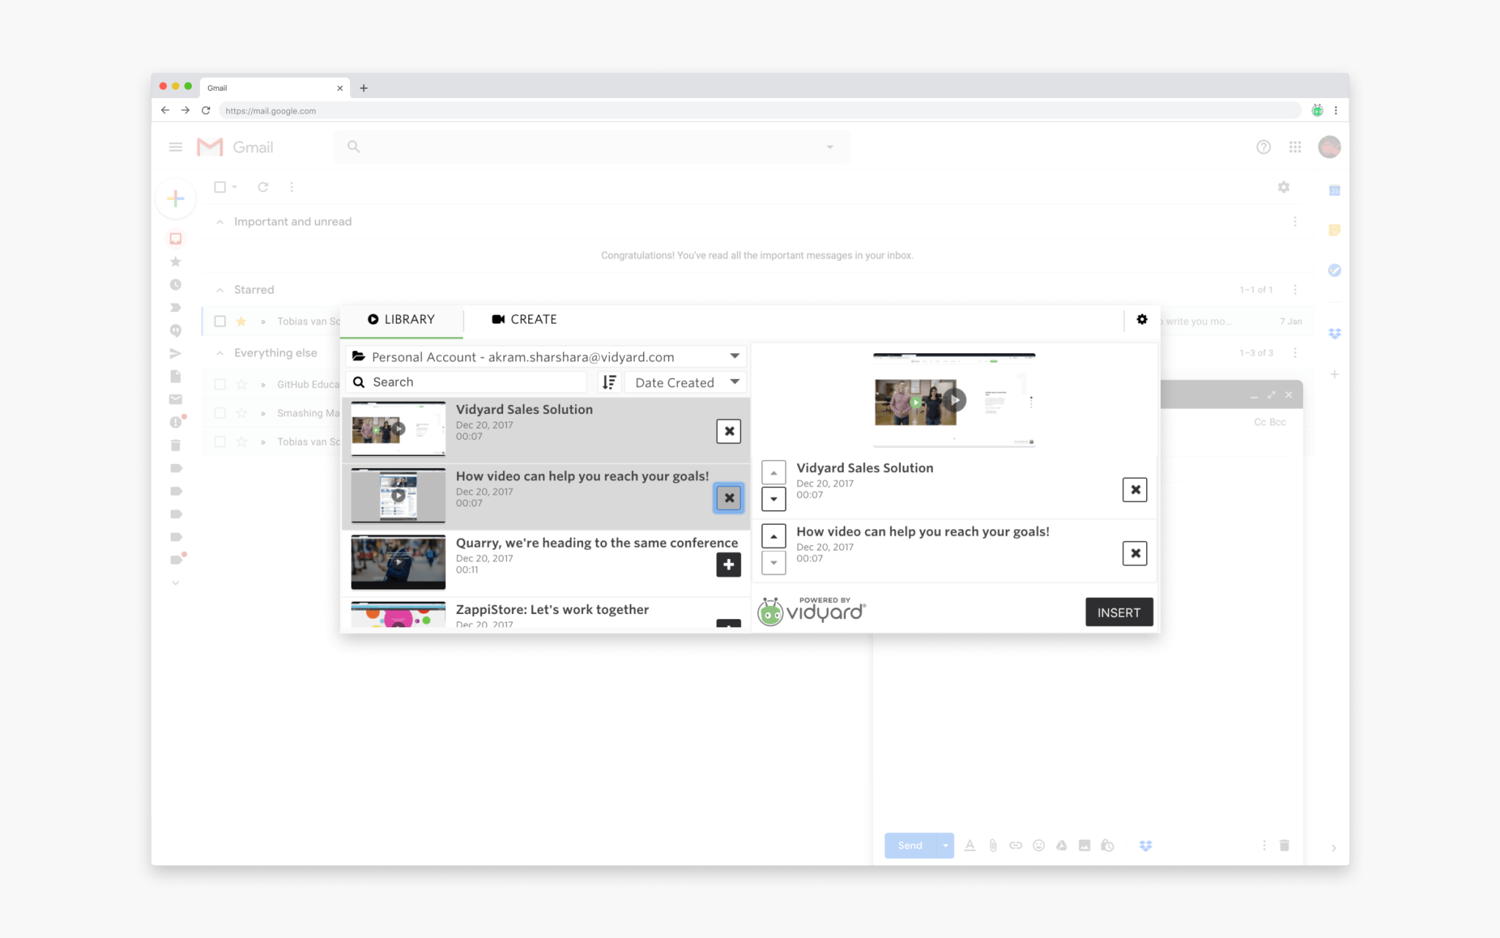
Task: Reload the Gmail page
Action: pyautogui.click(x=206, y=111)
